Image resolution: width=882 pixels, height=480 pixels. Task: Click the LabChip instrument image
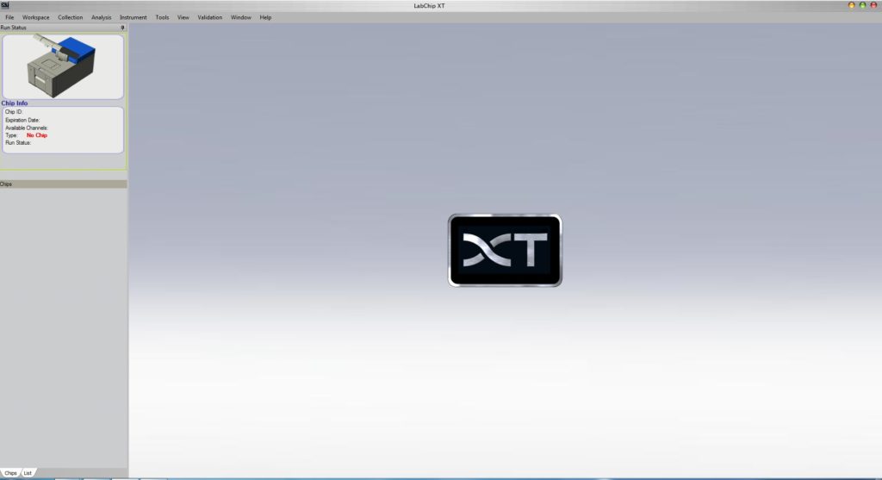[x=63, y=65]
